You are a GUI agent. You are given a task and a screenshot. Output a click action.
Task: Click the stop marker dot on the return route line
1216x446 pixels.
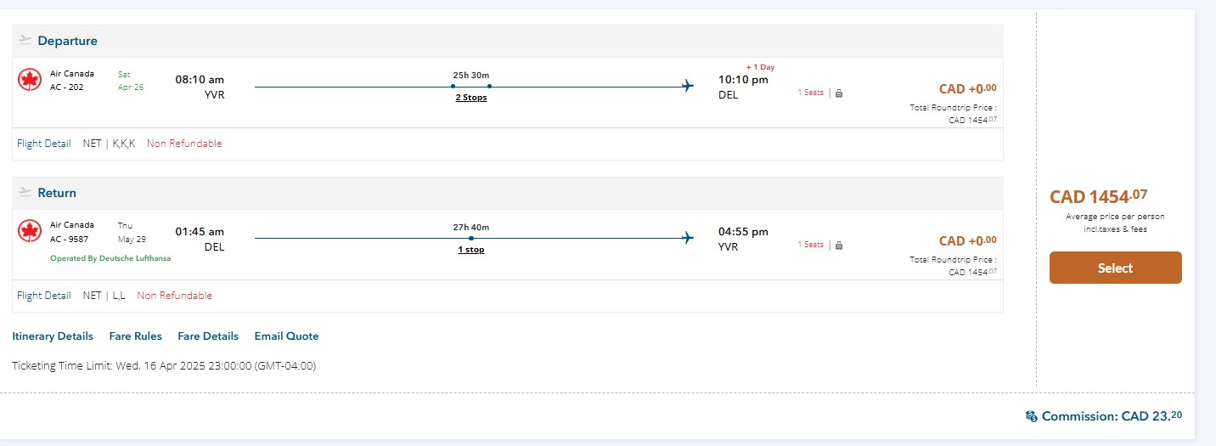[x=471, y=238]
